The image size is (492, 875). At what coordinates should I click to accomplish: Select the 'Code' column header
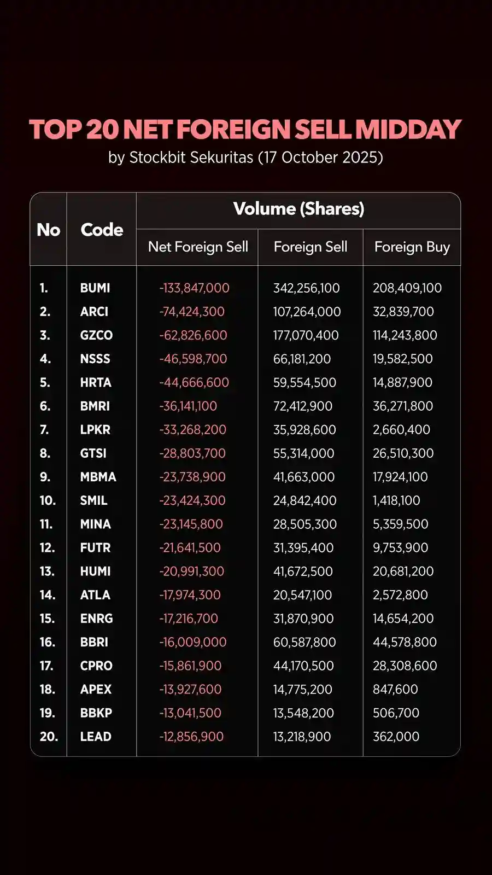(102, 230)
